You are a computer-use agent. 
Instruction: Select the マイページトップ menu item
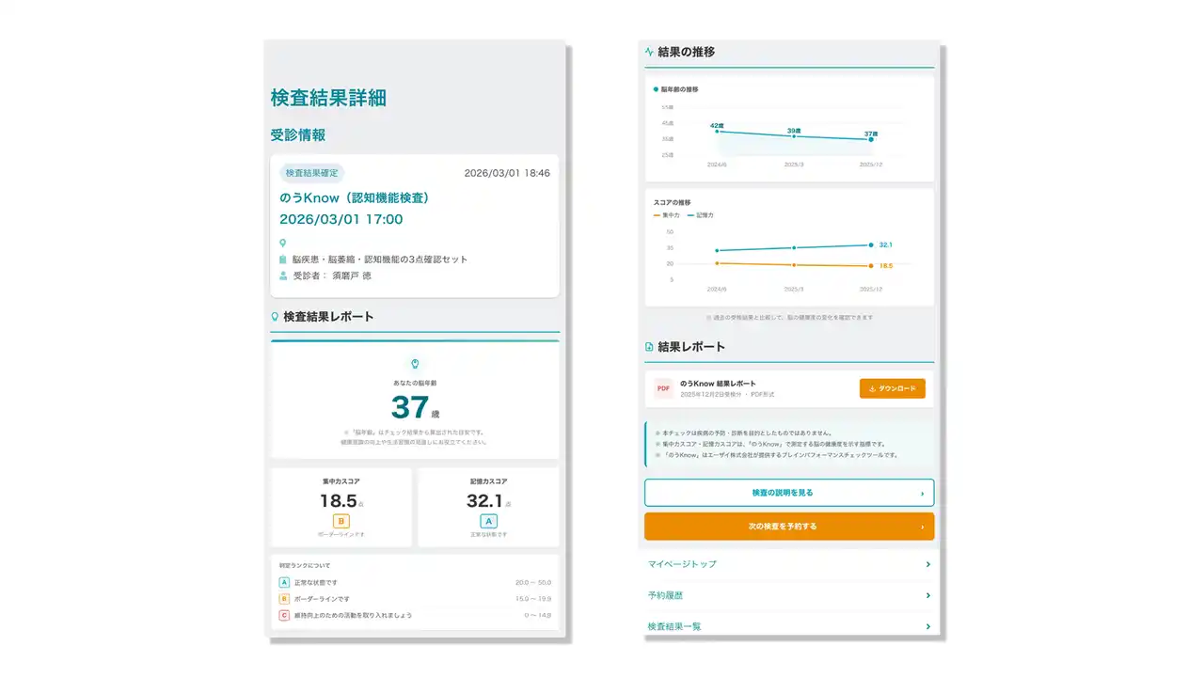682,564
